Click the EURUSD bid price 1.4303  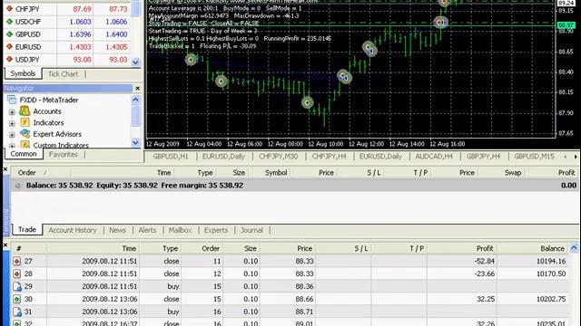(x=80, y=47)
